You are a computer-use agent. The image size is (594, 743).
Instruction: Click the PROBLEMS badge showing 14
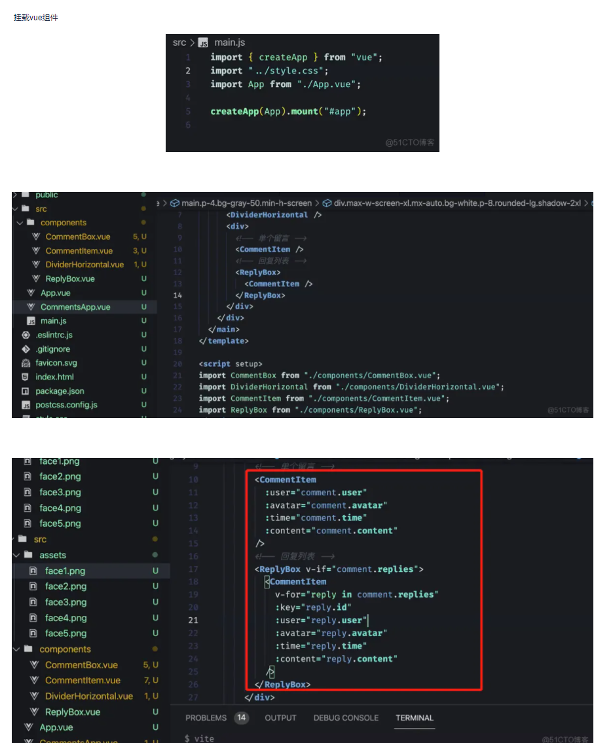pos(241,717)
